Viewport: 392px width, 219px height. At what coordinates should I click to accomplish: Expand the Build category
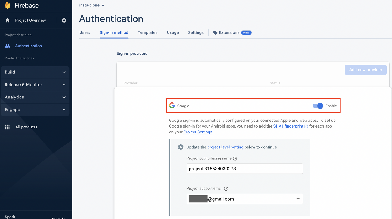(x=35, y=72)
